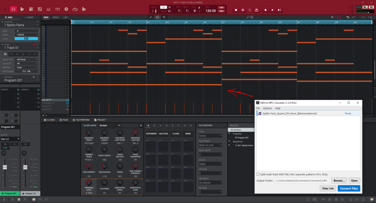376x203 pixels.
Task: Solo Program 001 channel with S button
Action: click(14, 144)
